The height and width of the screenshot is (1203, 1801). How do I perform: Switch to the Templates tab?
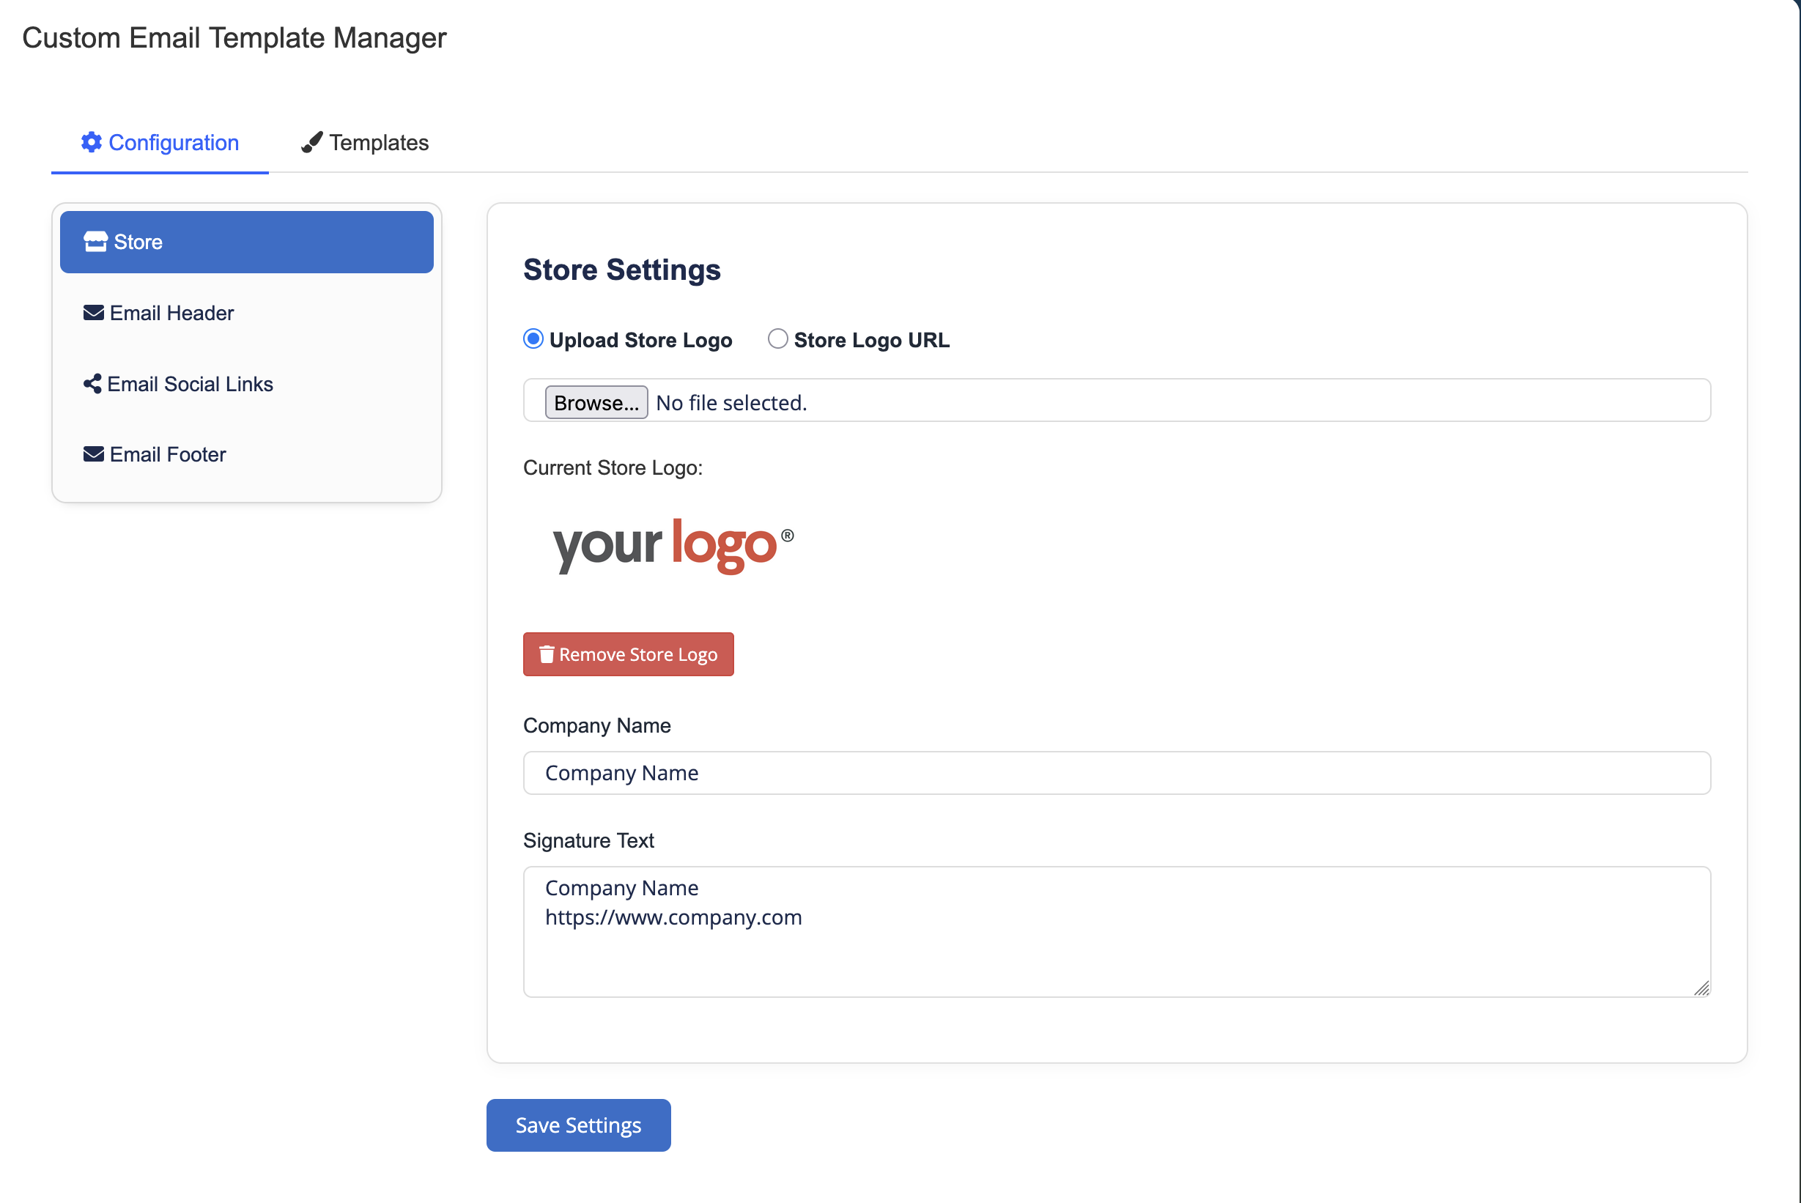[x=366, y=143]
